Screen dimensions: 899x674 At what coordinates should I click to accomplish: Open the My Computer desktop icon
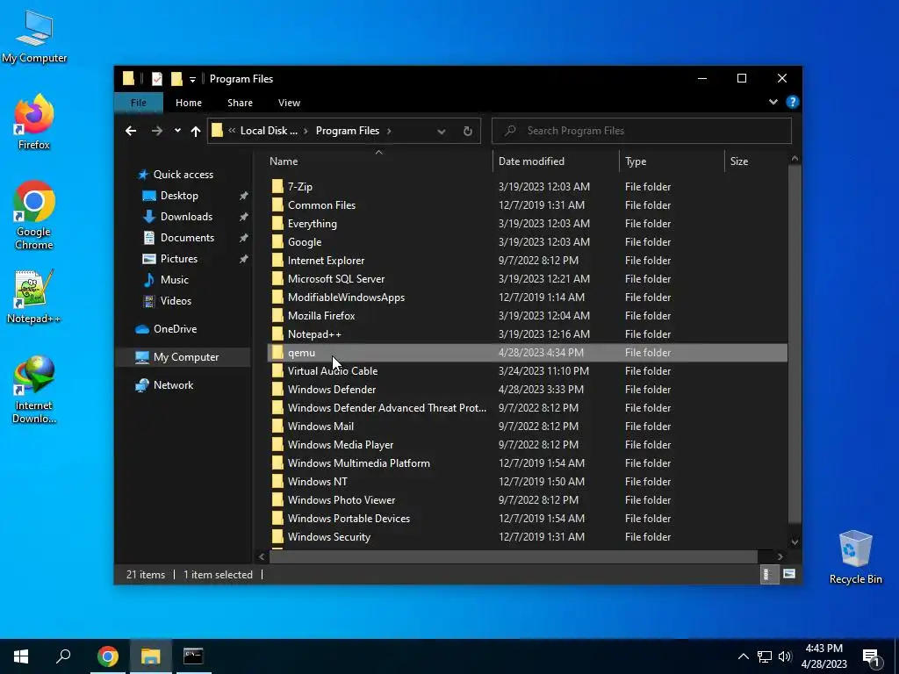click(x=34, y=37)
